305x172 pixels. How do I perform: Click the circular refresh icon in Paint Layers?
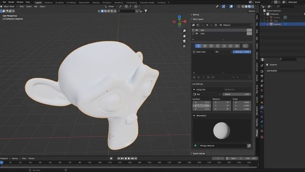click(x=198, y=25)
